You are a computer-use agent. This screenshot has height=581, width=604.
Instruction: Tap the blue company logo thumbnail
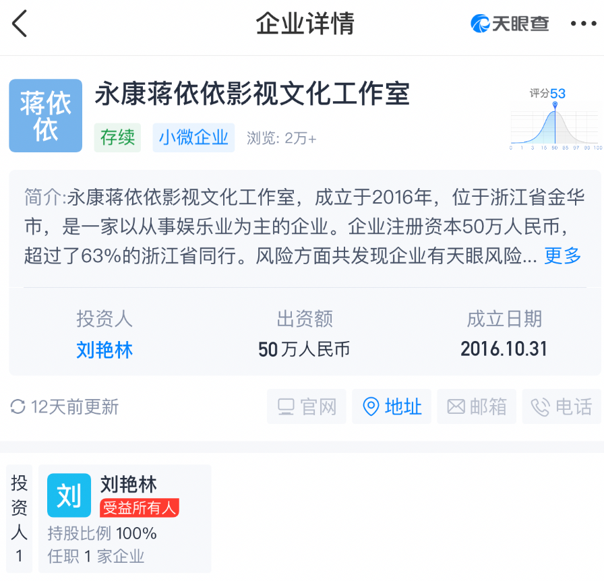(x=46, y=115)
